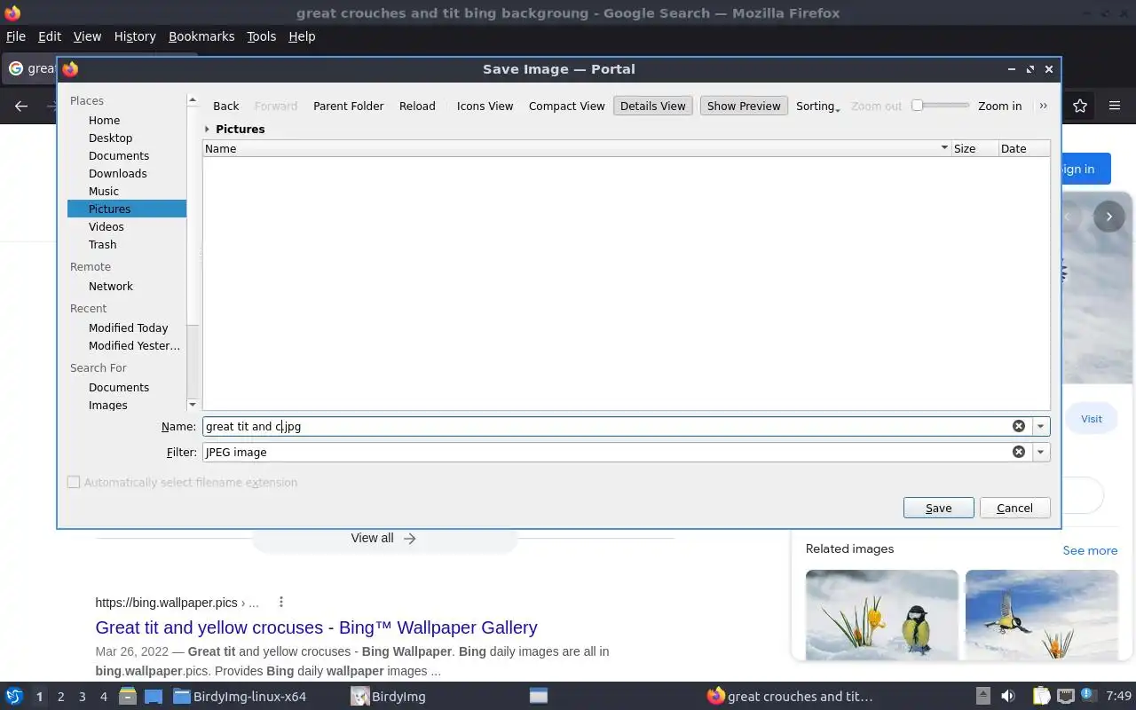The height and width of the screenshot is (710, 1136).
Task: Click the next image arrow in the Google preview
Action: tap(1108, 217)
